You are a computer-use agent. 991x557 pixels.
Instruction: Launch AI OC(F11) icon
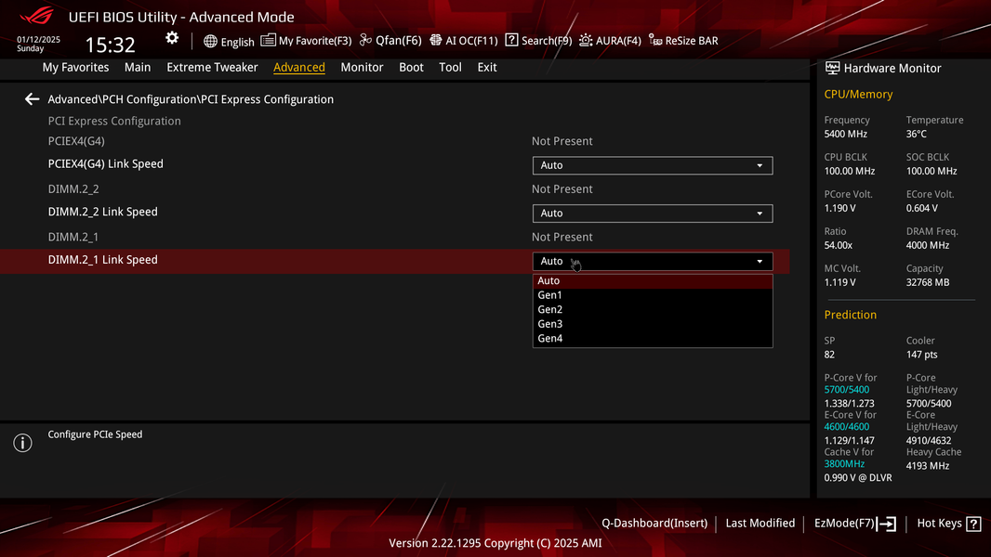click(x=435, y=40)
